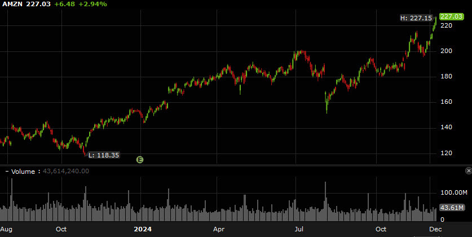
Task: Click the 227.03 price in the header
Action: coord(38,4)
